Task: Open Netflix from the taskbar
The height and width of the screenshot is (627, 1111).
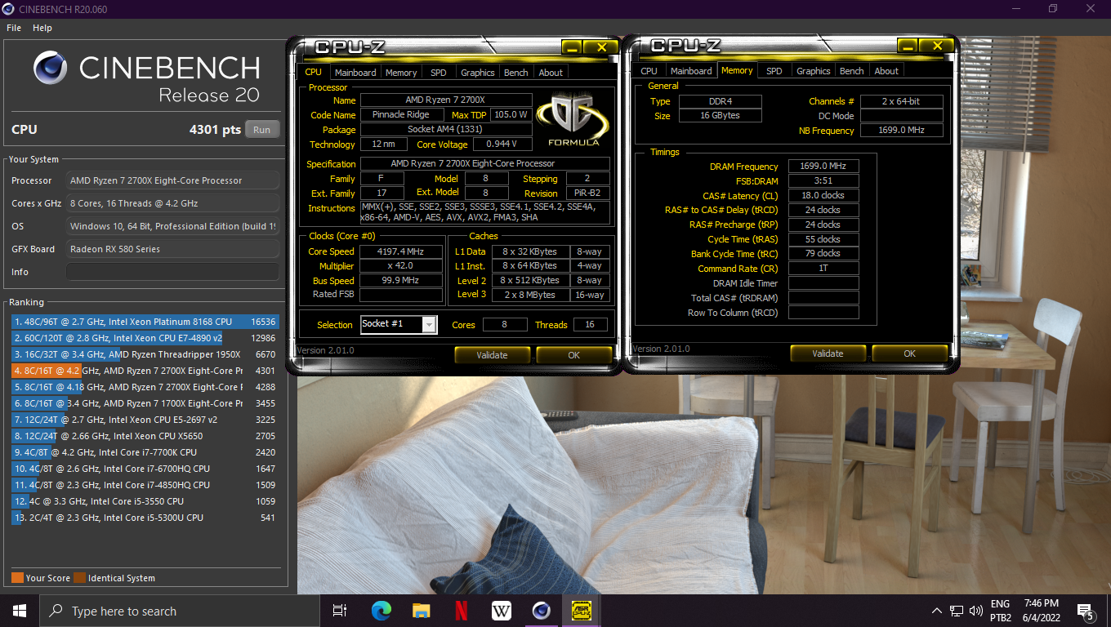Action: point(461,611)
